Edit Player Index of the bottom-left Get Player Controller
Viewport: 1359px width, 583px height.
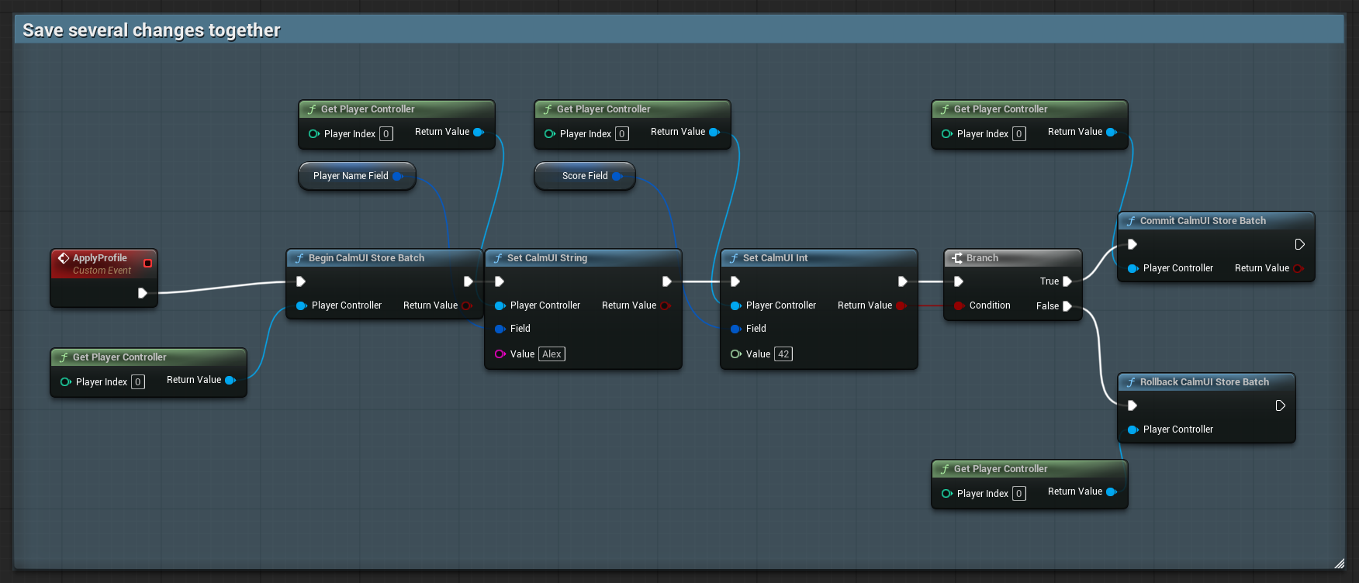[x=138, y=381]
